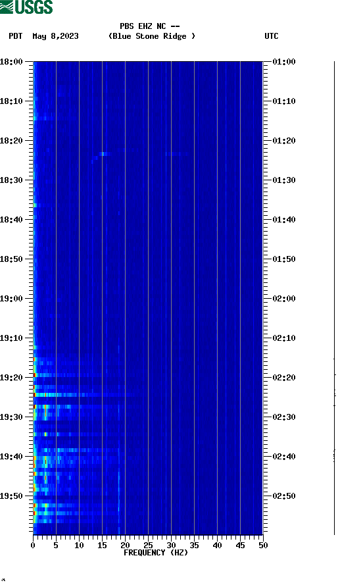Click the 01:50 UTC time label
This screenshot has height=587, width=363.
pos(284,259)
